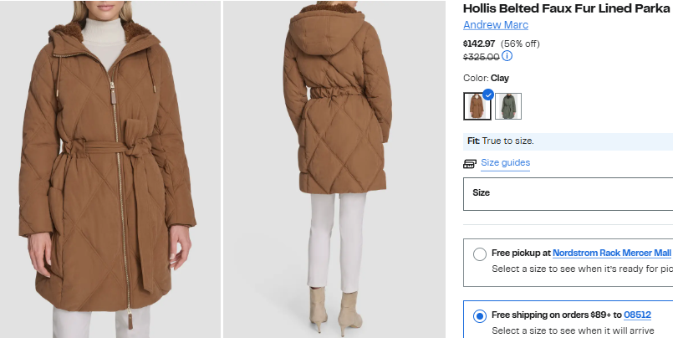Click the 56% off discount text
The width and height of the screenshot is (673, 338).
520,43
